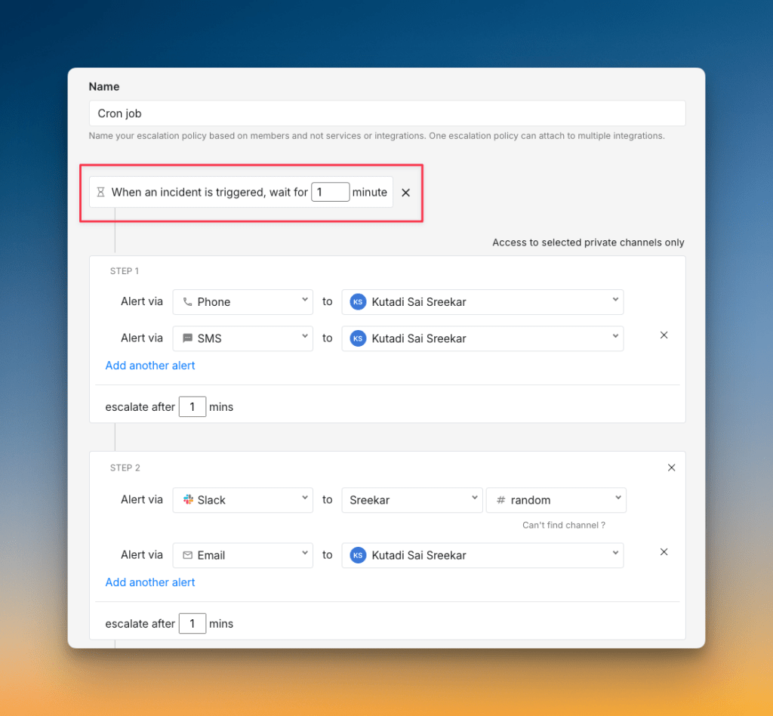Expand the Slack alert method dropdown
Image resolution: width=773 pixels, height=716 pixels.
[242, 500]
